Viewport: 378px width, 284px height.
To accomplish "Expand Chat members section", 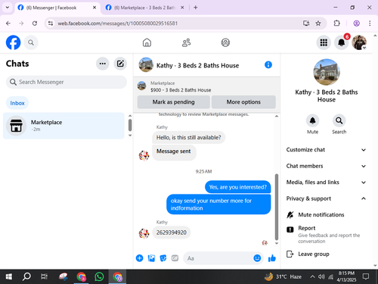I will point(327,166).
